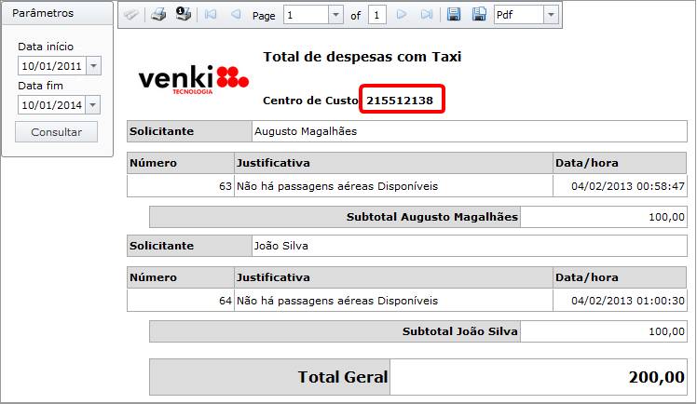Image resolution: width=697 pixels, height=404 pixels.
Task: Click the search/eraser icon in report toolbar
Action: 131,15
